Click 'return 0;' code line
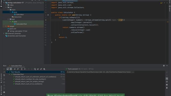Screen dimensions: 171x96 [x=63, y=37]
